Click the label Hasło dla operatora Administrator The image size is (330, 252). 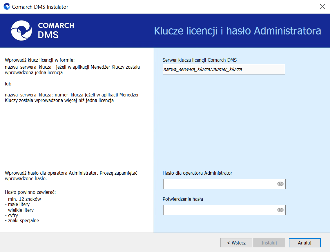197,173
